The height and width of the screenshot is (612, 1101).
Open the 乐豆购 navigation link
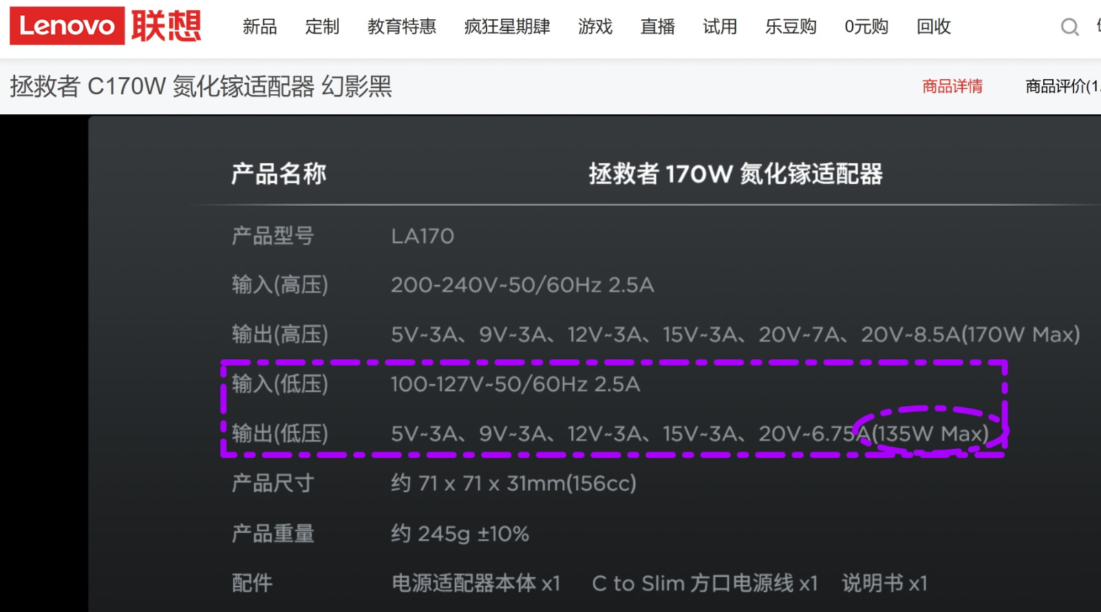point(791,27)
